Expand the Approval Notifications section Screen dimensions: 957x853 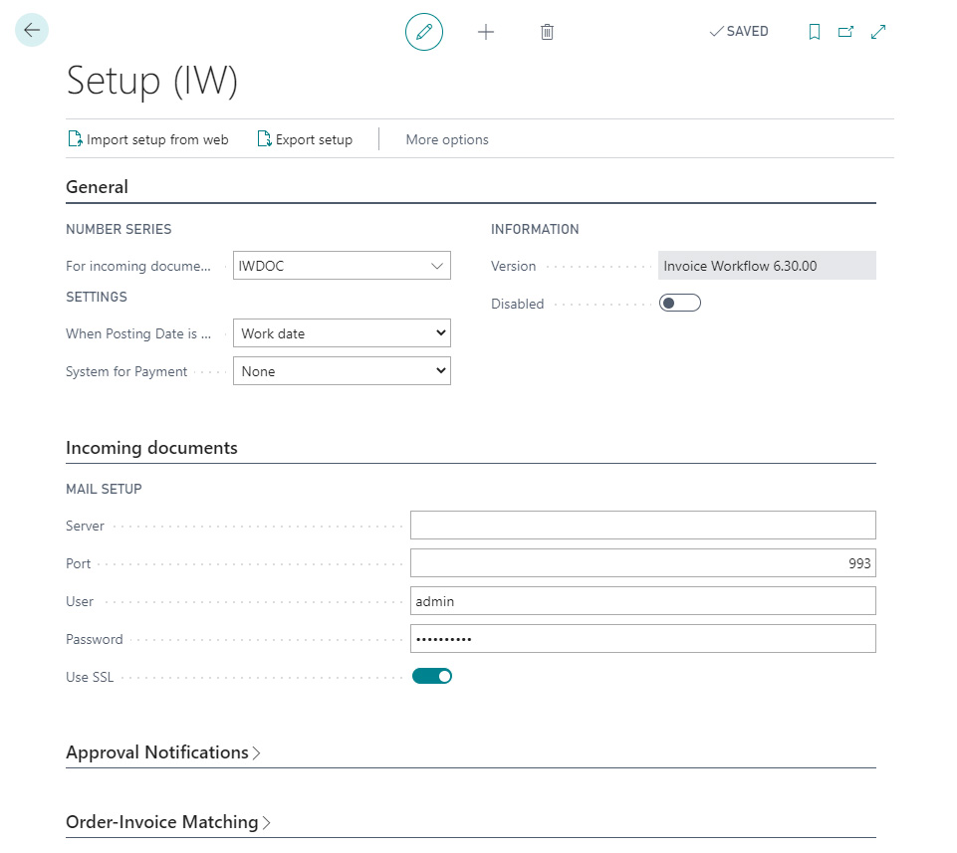(x=163, y=752)
